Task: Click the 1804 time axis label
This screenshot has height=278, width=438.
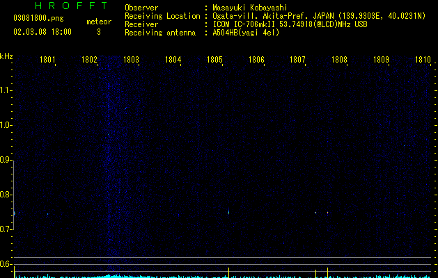Action: pos(173,60)
